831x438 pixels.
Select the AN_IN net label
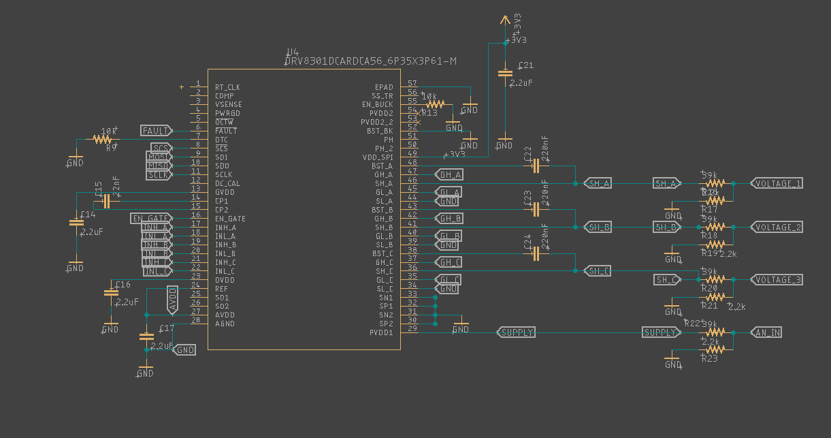click(766, 332)
